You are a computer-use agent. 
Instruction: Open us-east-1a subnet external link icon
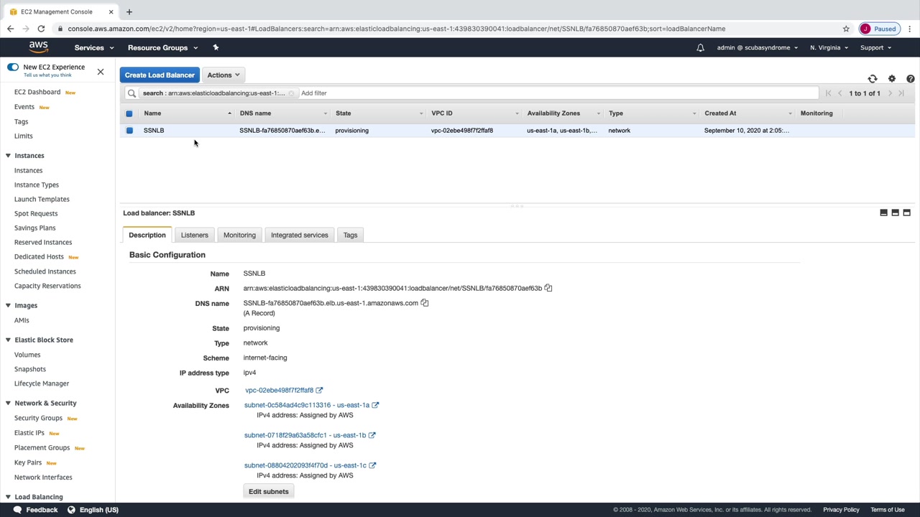click(375, 405)
